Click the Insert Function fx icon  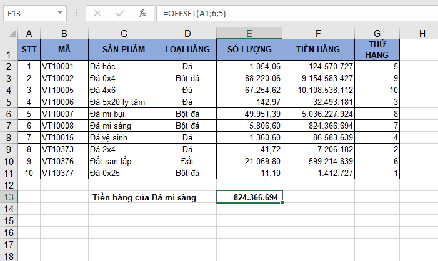[x=142, y=12]
